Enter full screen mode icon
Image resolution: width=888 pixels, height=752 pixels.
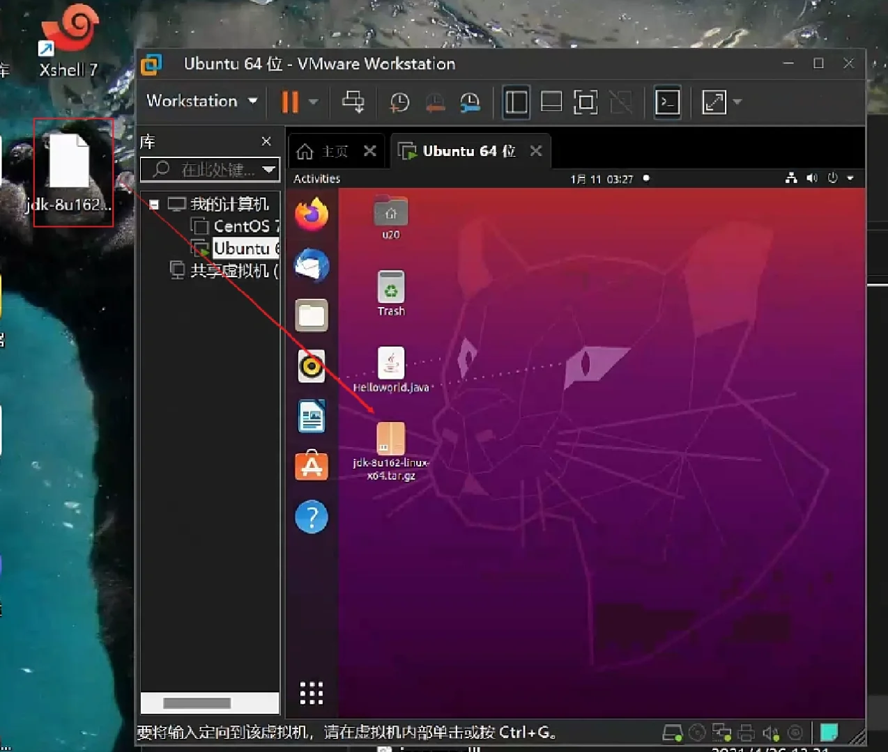coord(585,102)
